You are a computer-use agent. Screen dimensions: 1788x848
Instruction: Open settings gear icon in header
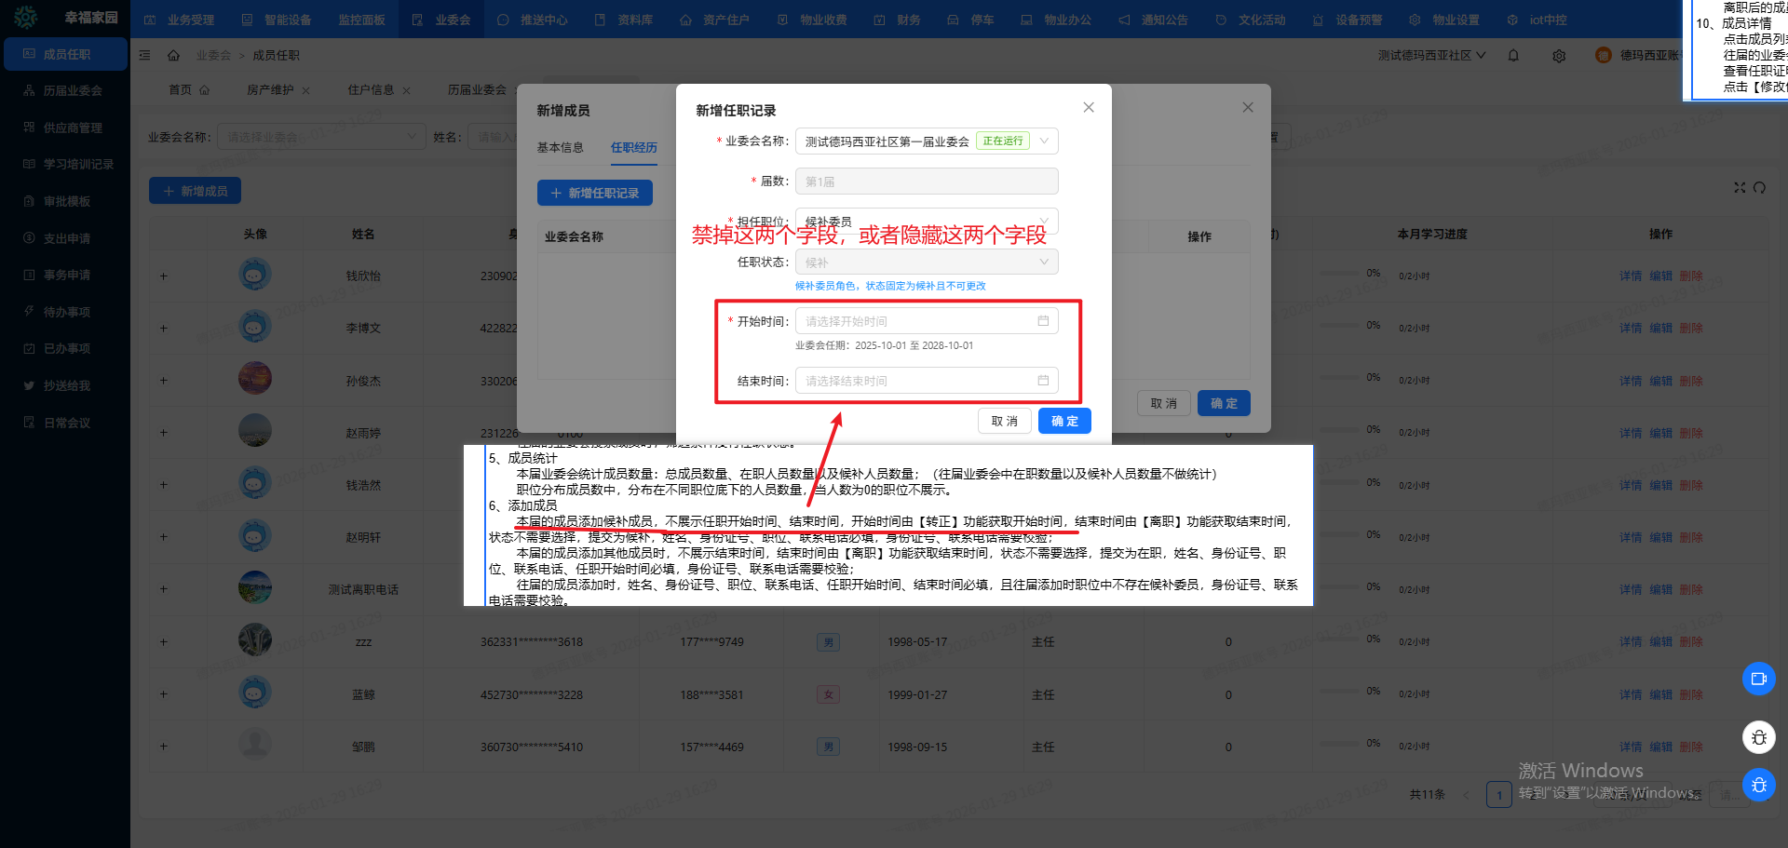pyautogui.click(x=1559, y=56)
